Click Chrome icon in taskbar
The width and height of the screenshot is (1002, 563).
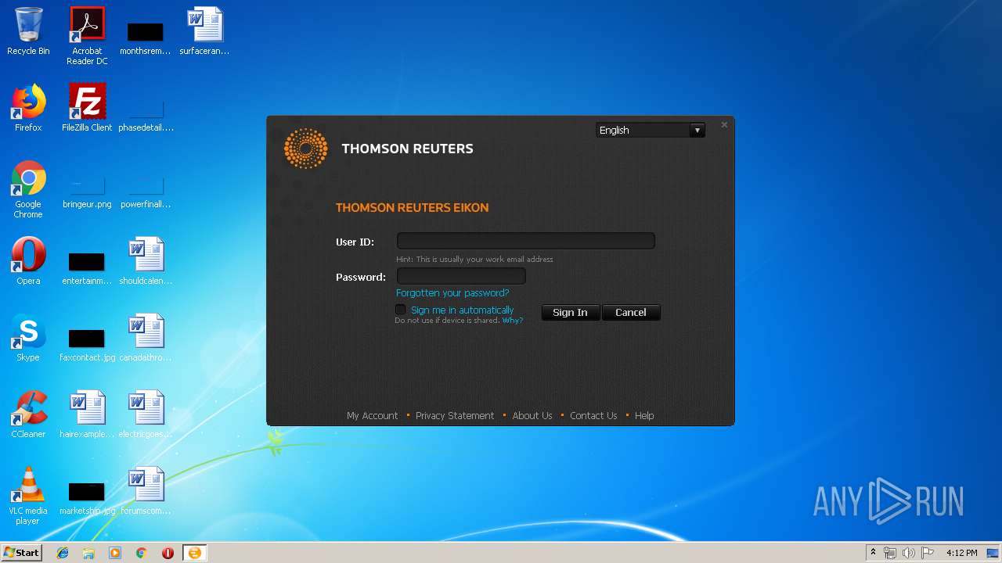[142, 553]
